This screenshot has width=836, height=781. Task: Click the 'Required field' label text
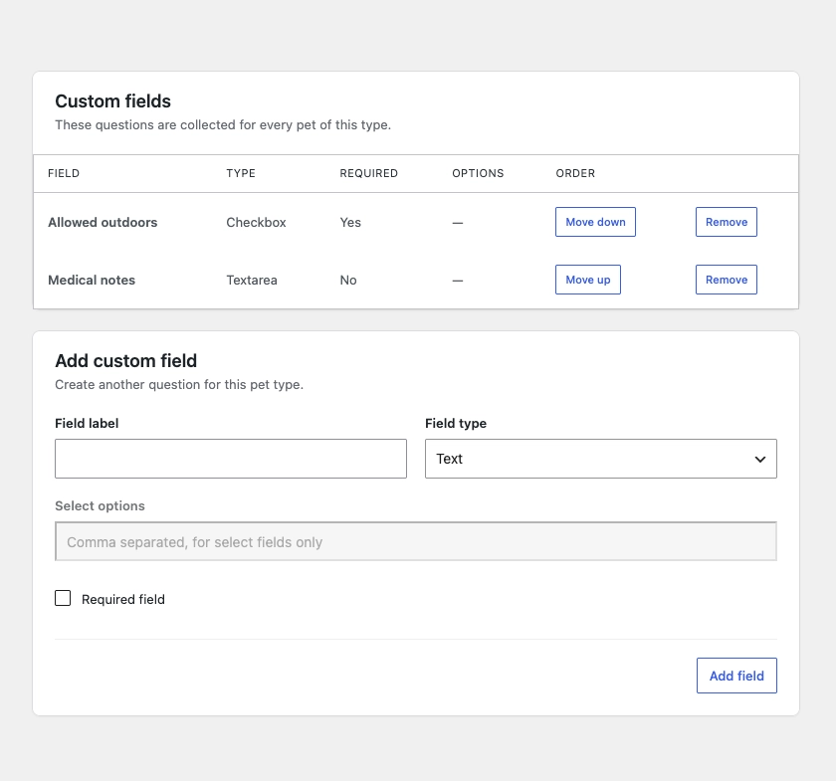tap(123, 599)
